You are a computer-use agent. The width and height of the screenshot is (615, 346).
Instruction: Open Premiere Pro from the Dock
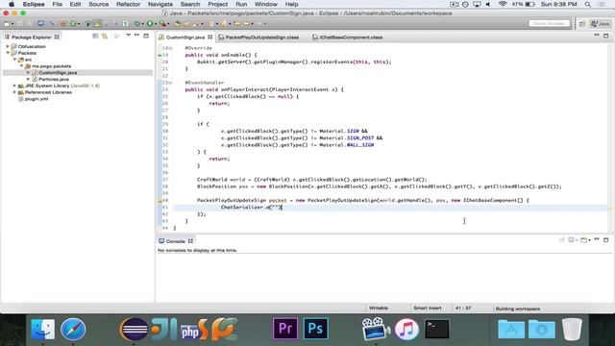[x=285, y=329]
